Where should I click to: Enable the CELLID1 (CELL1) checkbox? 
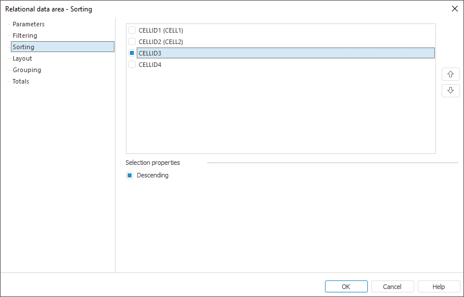click(132, 30)
